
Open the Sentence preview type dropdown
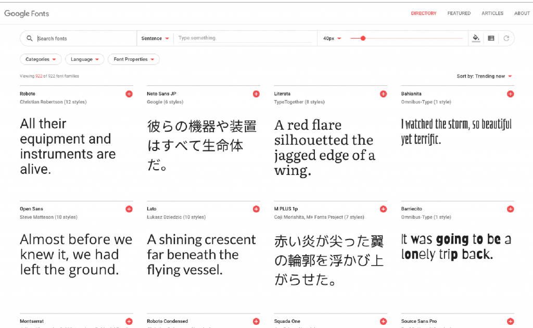coord(155,39)
